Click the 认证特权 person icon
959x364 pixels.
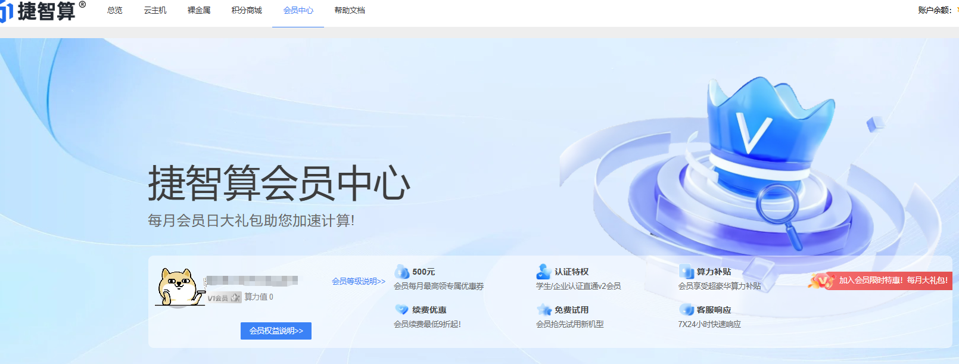pos(543,272)
